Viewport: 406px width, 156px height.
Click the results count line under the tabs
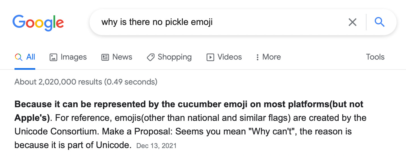click(x=86, y=82)
